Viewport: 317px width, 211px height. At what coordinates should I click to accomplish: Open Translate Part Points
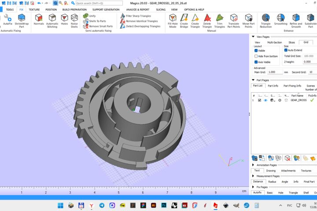[234, 21]
